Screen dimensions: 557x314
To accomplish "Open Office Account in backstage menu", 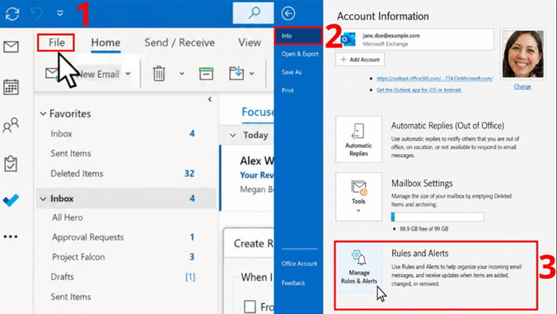I will click(298, 263).
